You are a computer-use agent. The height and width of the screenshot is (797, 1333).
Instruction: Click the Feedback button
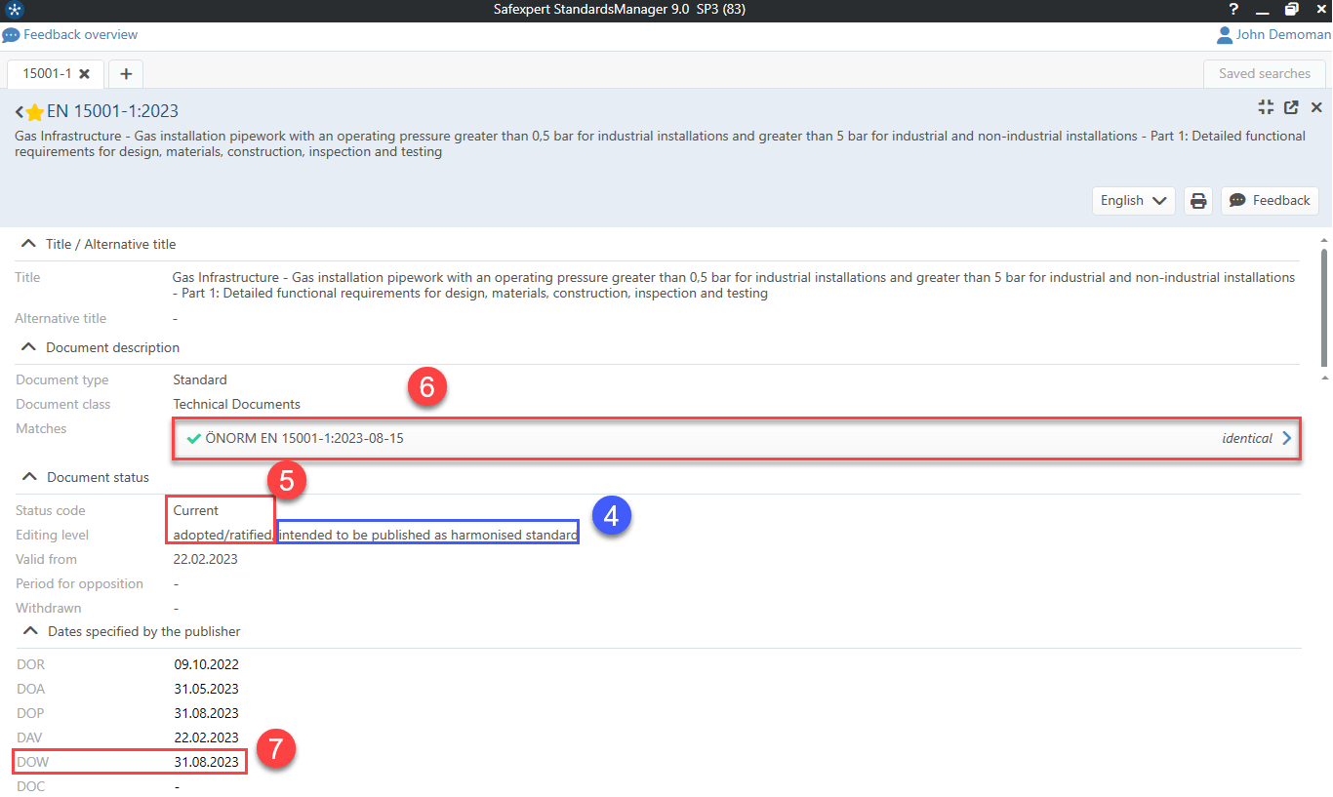[x=1270, y=201]
